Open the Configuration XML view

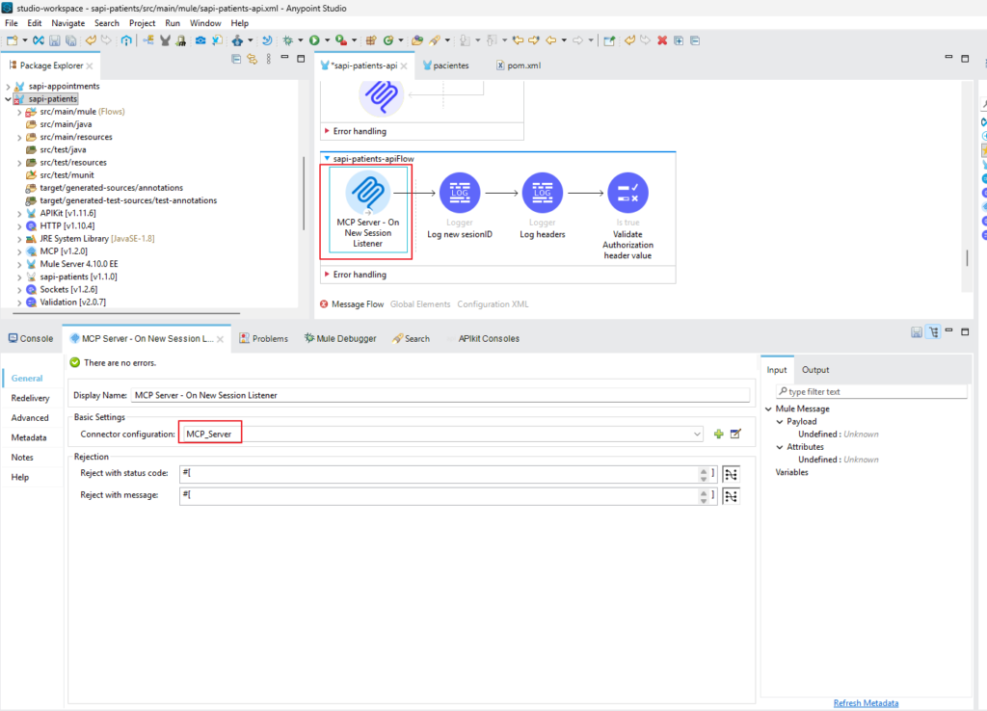point(493,303)
